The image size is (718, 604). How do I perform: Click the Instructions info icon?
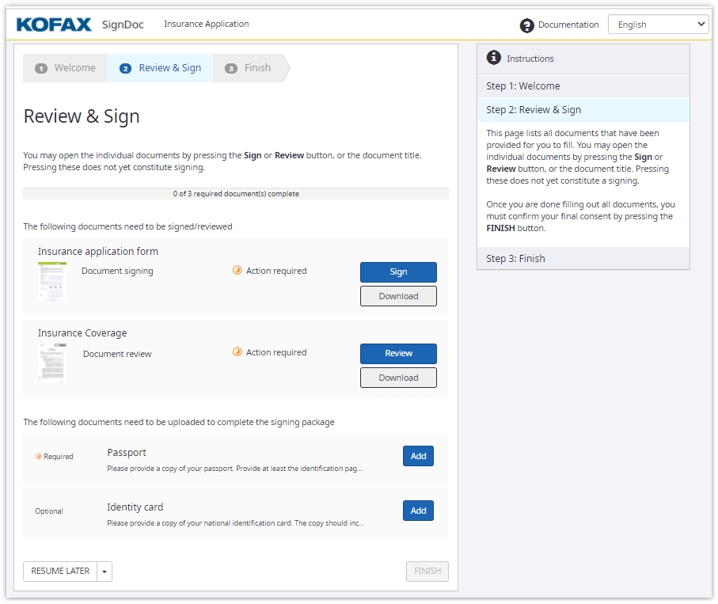494,58
